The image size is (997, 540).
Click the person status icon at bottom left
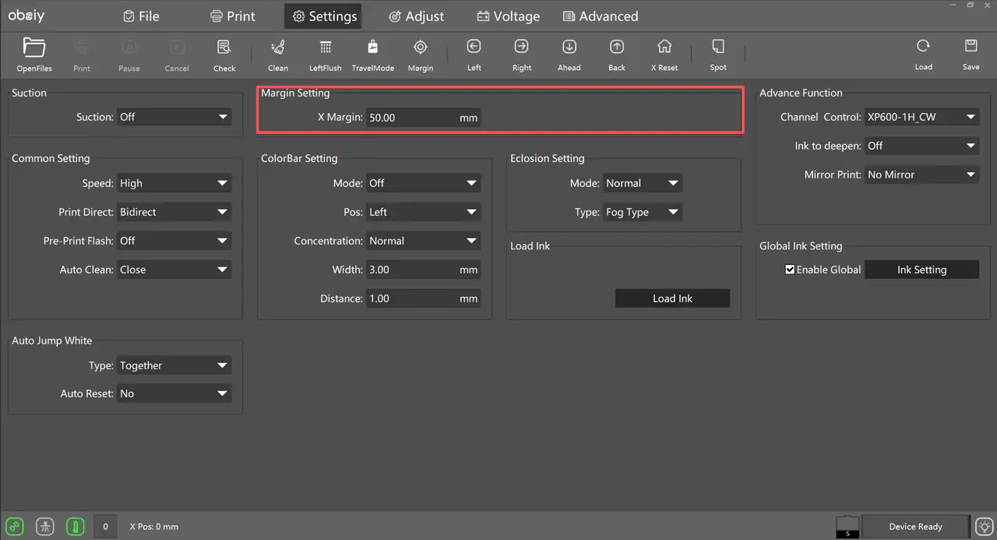(46, 526)
